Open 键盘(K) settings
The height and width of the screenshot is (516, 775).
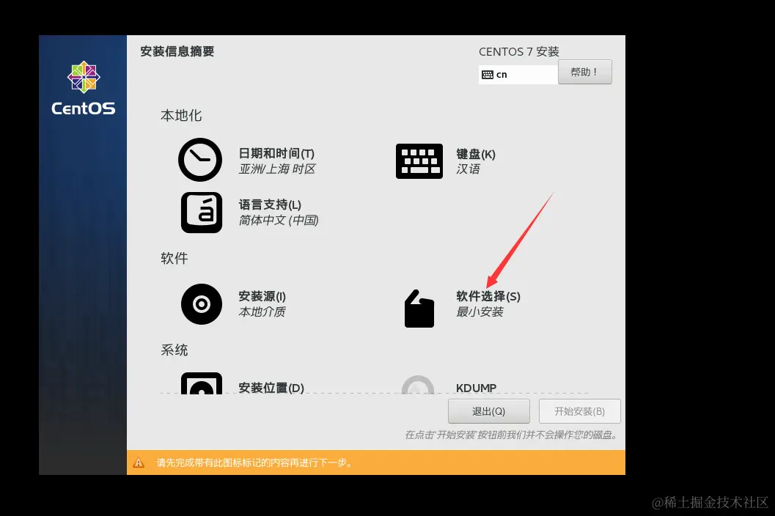click(475, 154)
